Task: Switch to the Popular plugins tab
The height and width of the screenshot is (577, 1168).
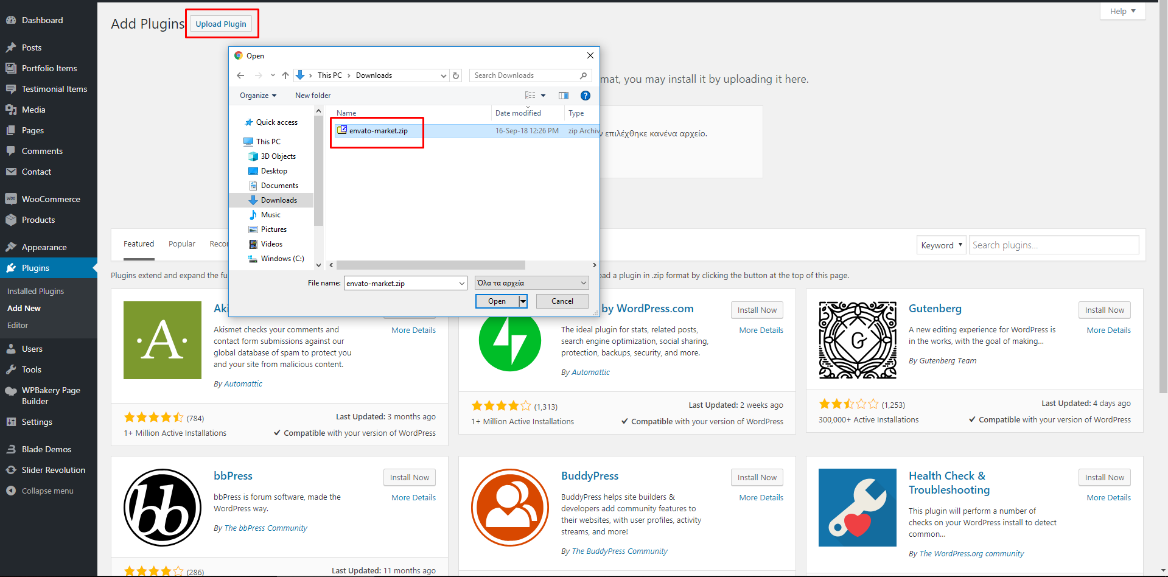Action: point(182,243)
